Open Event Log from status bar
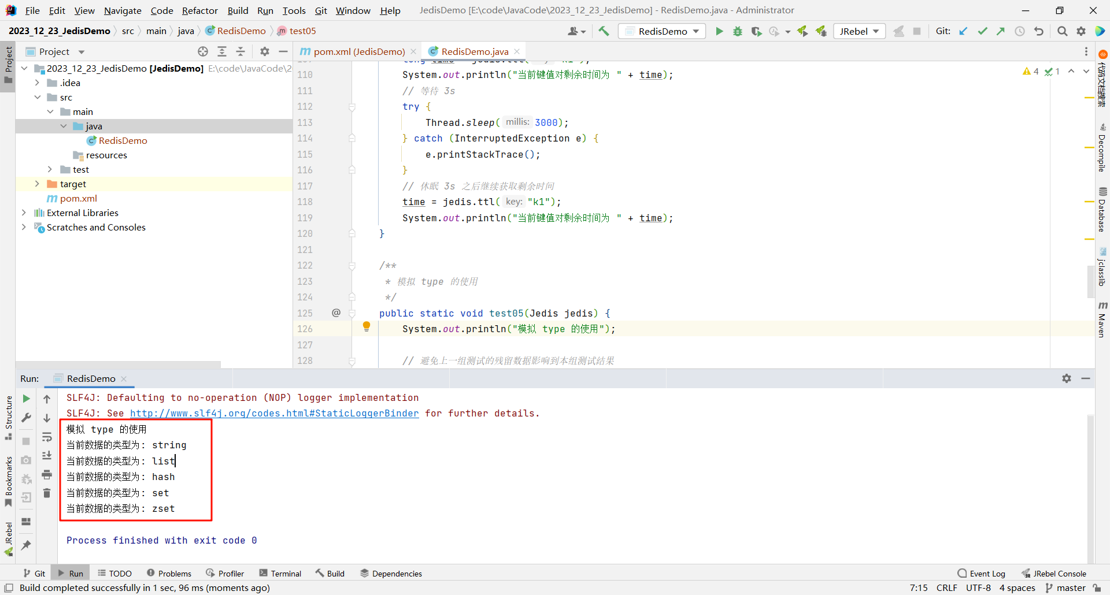Image resolution: width=1110 pixels, height=595 pixels. 982,573
